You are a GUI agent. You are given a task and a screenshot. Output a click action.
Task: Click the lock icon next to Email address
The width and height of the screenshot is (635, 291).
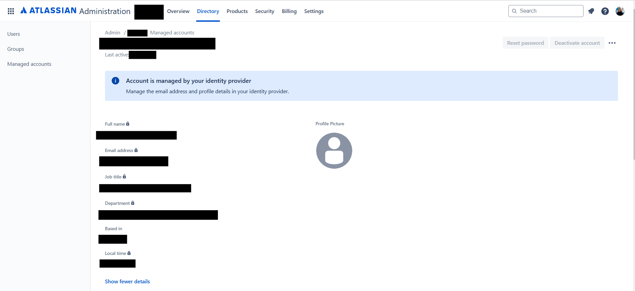click(x=136, y=150)
